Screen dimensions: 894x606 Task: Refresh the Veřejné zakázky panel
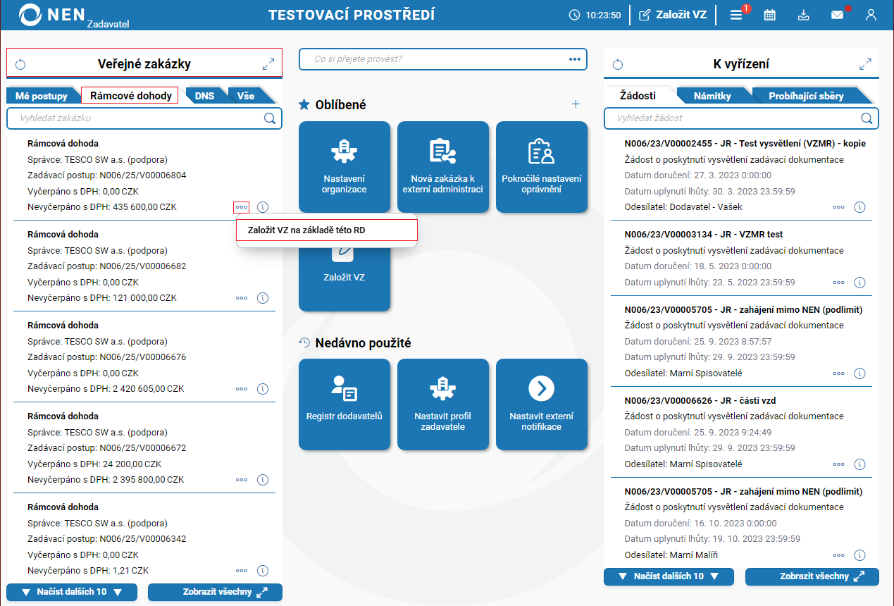[x=20, y=65]
